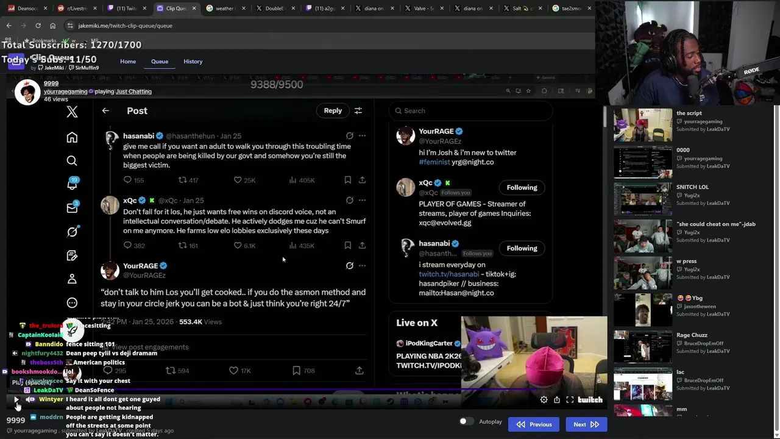Ask Grok about xQc's tweet

(x=349, y=200)
